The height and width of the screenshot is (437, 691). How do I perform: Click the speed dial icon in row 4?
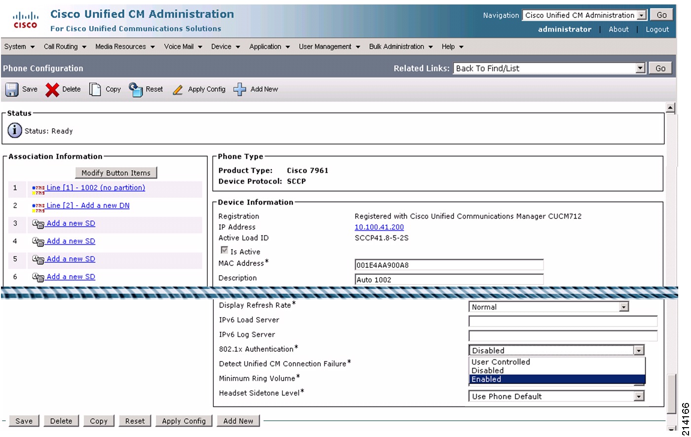(x=38, y=242)
